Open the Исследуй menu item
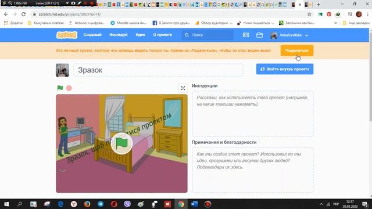The height and width of the screenshot is (209, 372). click(x=119, y=35)
